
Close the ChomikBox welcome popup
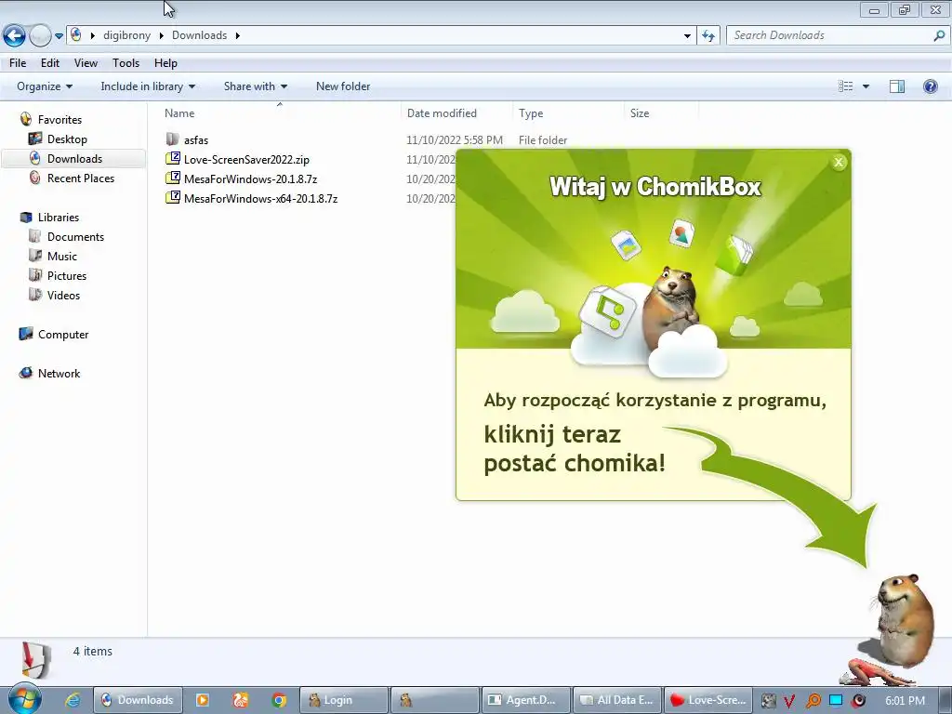point(839,162)
